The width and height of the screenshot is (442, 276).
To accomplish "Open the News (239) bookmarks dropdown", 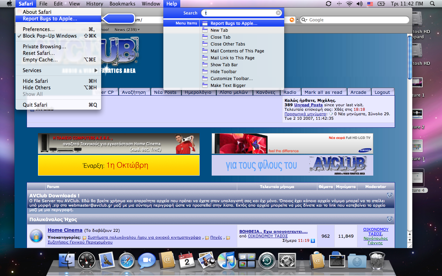I will tap(127, 30).
